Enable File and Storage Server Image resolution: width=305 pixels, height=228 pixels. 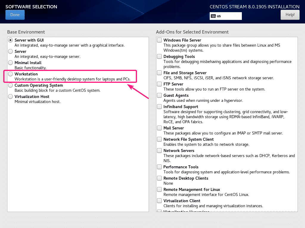159,72
